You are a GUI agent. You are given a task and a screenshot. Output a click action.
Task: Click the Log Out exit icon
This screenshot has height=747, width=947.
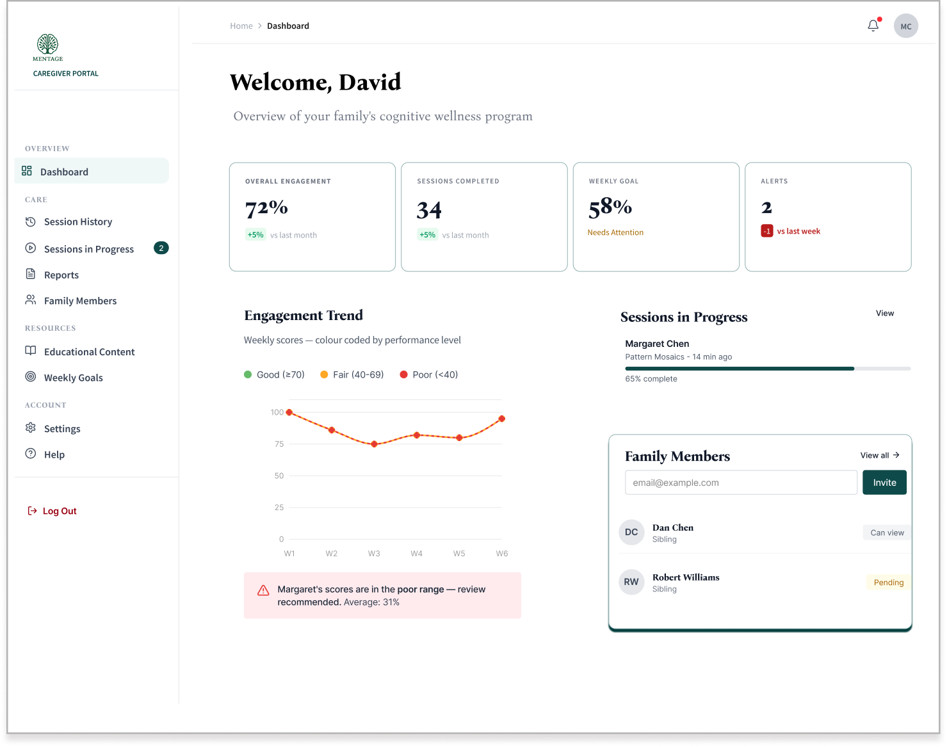[x=32, y=511]
